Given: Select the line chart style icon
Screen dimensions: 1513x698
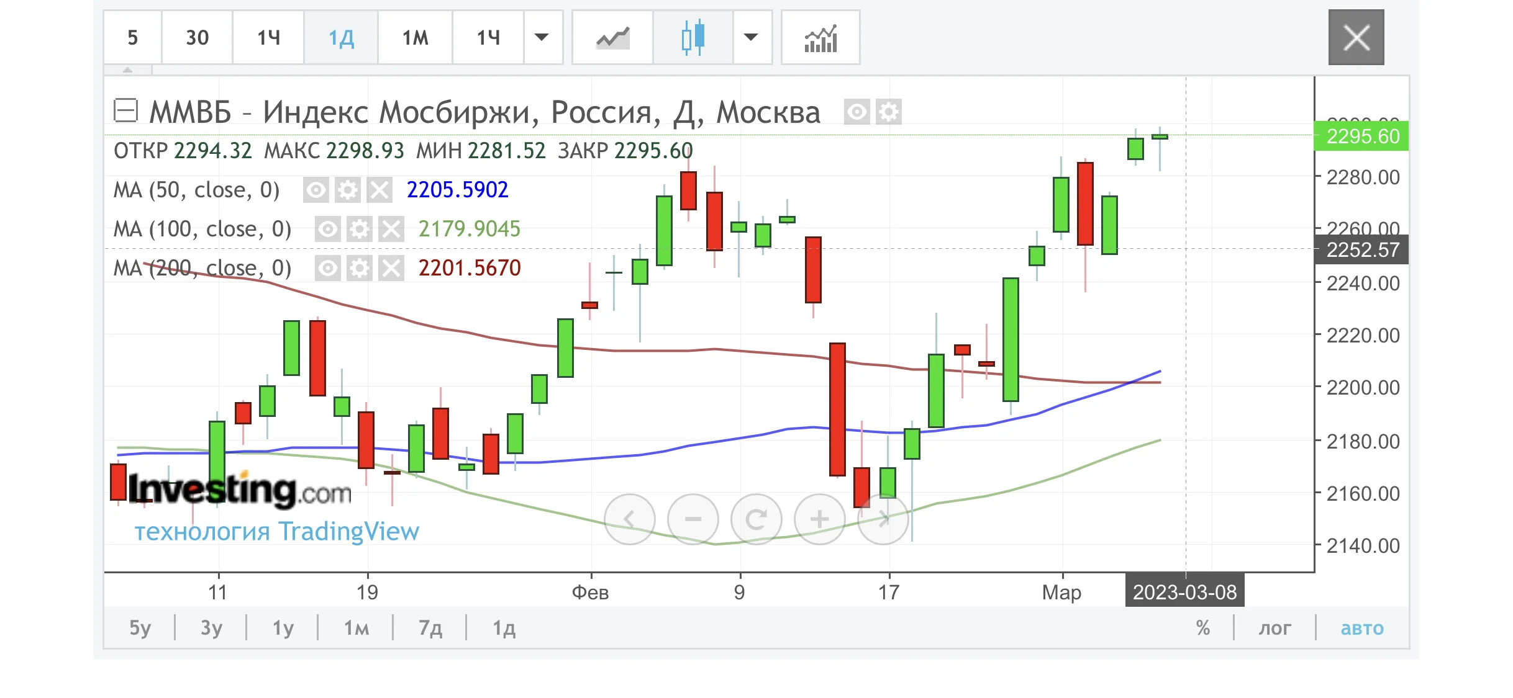Looking at the screenshot, I should point(612,38).
